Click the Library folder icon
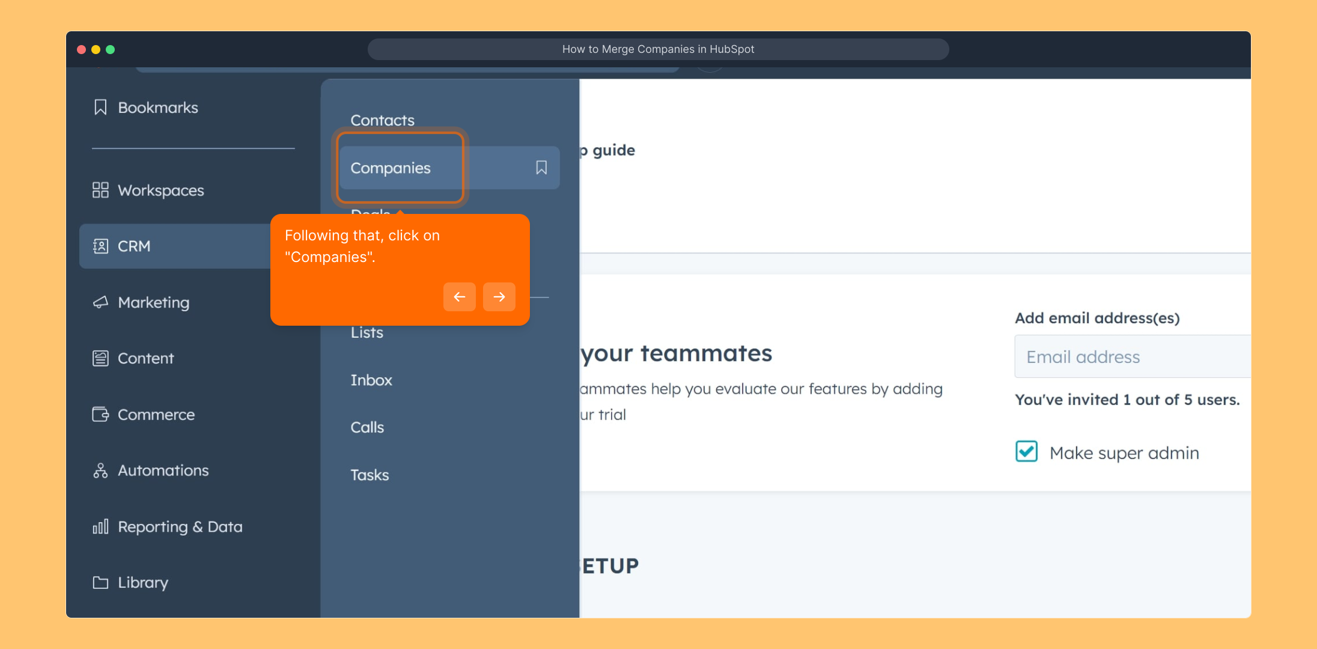The width and height of the screenshot is (1317, 649). click(100, 583)
